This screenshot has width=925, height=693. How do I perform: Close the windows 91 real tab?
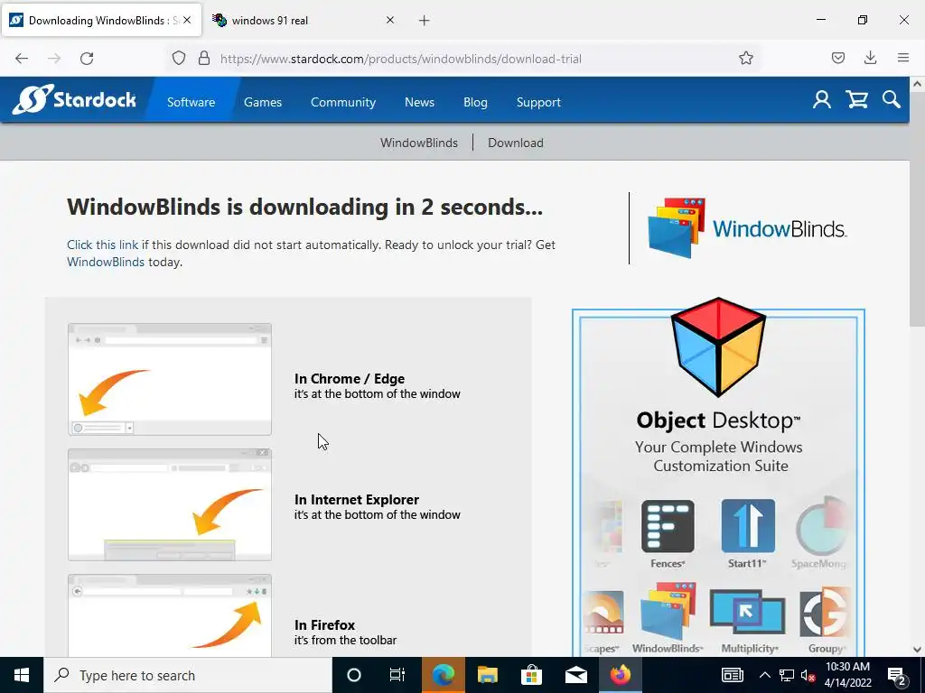[x=390, y=20]
